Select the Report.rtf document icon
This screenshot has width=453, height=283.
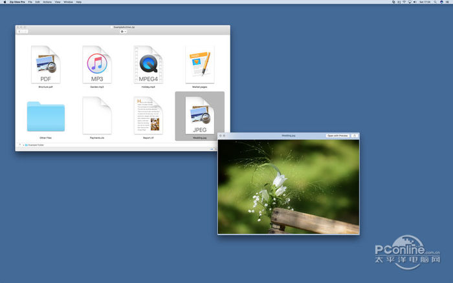148,116
